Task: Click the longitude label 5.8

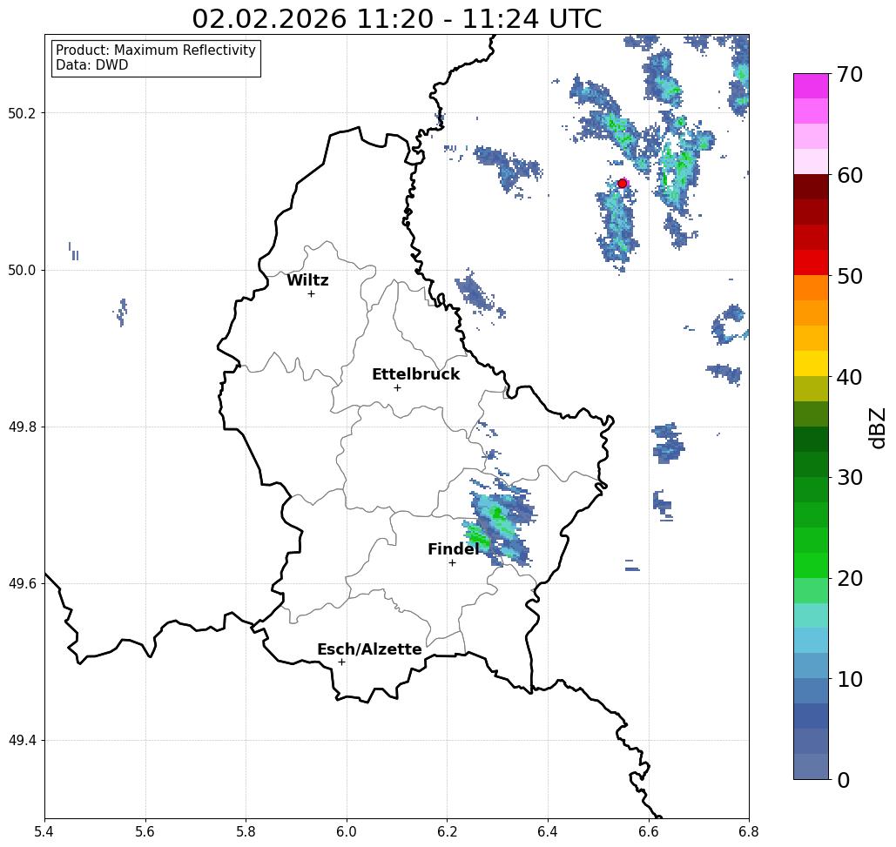Action: tap(246, 831)
